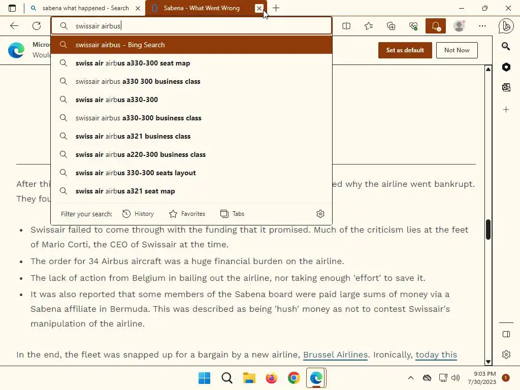Open taskbar Search
The image size is (520, 390).
[227, 378]
